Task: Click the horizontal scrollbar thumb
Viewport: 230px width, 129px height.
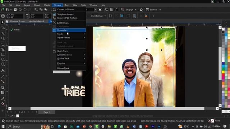Action: click(x=118, y=109)
